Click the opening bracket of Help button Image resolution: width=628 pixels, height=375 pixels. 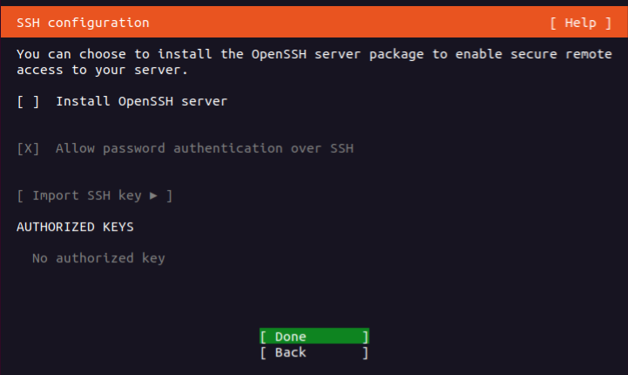tap(554, 23)
